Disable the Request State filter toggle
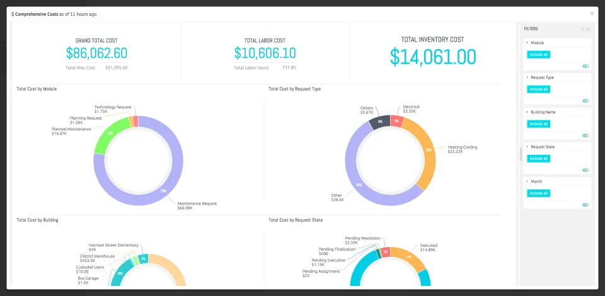605x296 pixels. [585, 170]
